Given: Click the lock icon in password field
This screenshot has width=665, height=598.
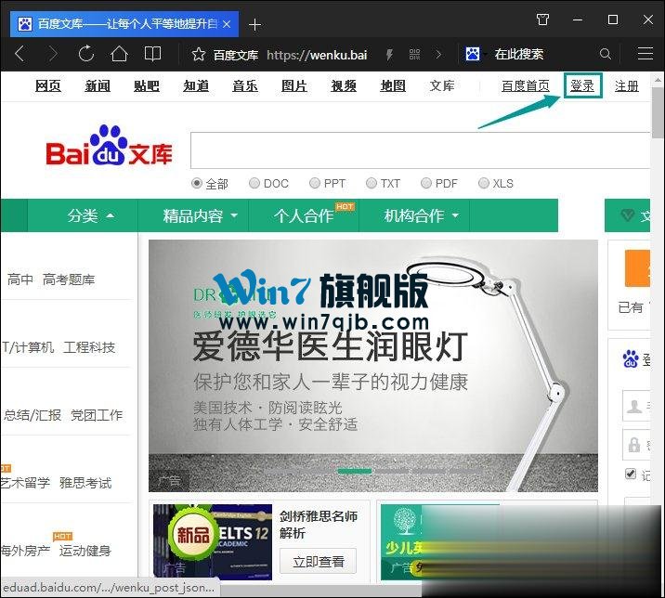Looking at the screenshot, I should (634, 445).
